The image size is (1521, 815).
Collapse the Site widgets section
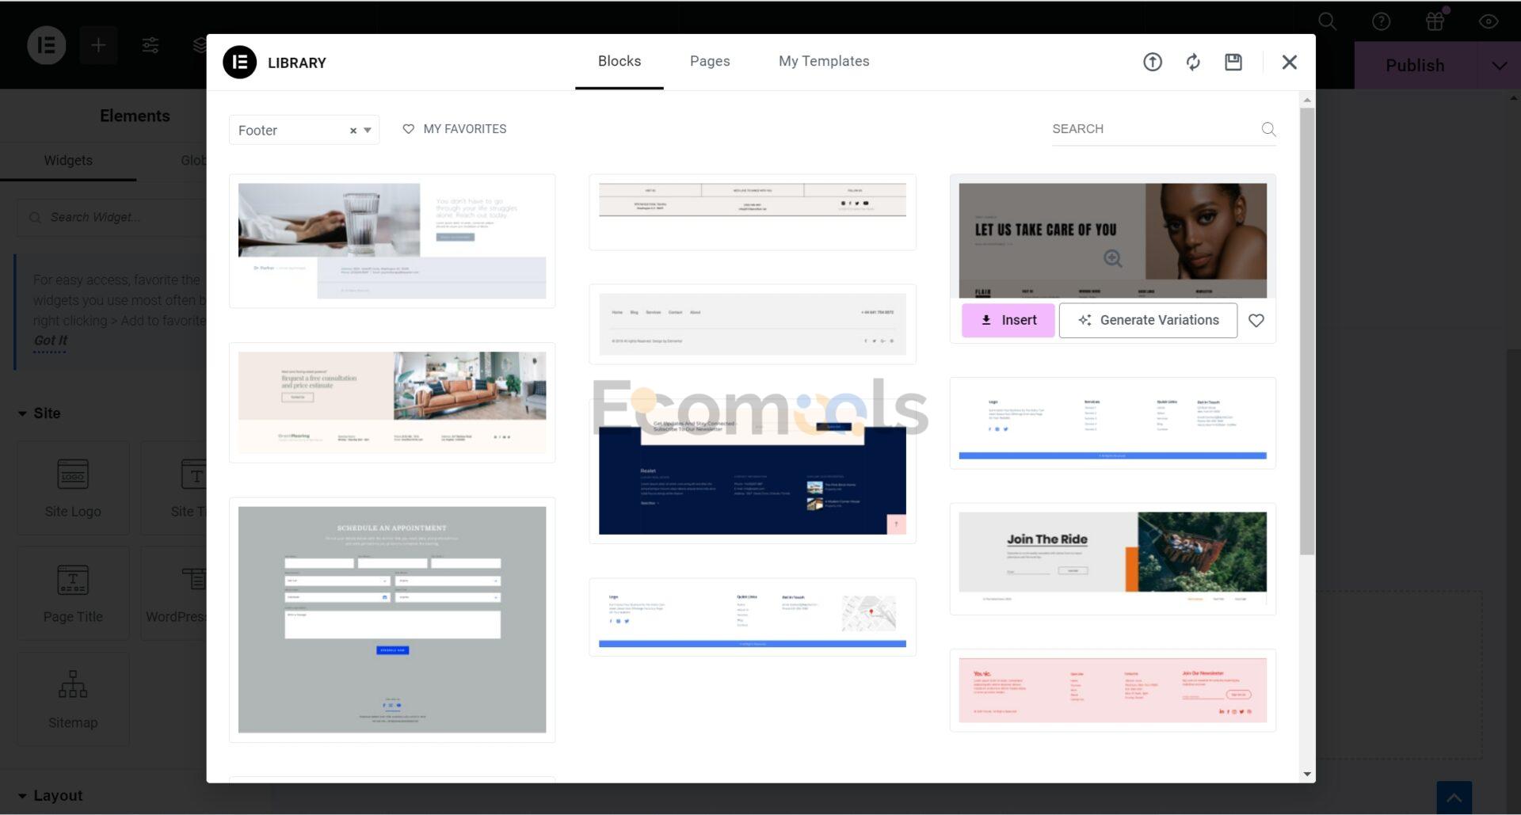click(40, 413)
